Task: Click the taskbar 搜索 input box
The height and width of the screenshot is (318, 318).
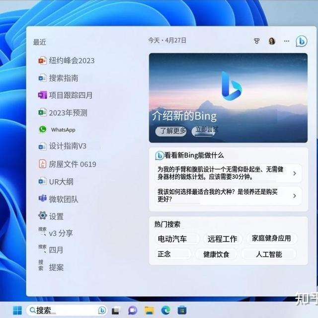Action: [67, 310]
